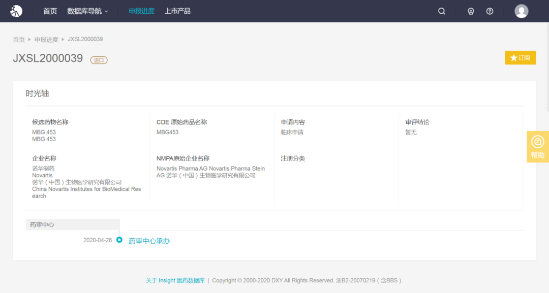
Task: Click the 申报进度 breadcrumb link
Action: (x=46, y=40)
